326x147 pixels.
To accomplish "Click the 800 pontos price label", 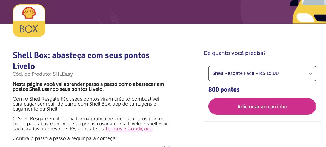I will [224, 89].
